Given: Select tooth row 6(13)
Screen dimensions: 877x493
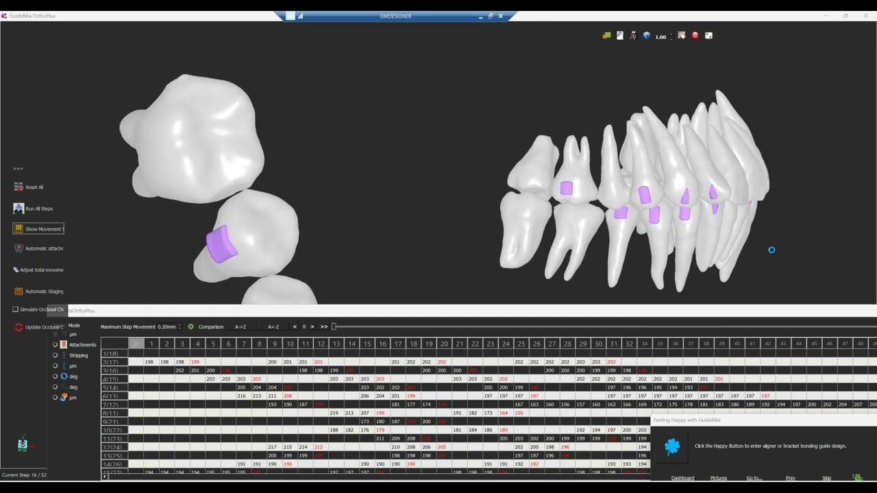Looking at the screenshot, I should coord(114,396).
